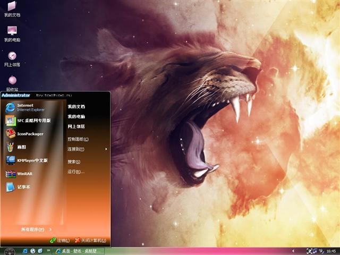Expand hidden system tray icons arrow
The height and width of the screenshot is (255, 340).
pos(293,251)
